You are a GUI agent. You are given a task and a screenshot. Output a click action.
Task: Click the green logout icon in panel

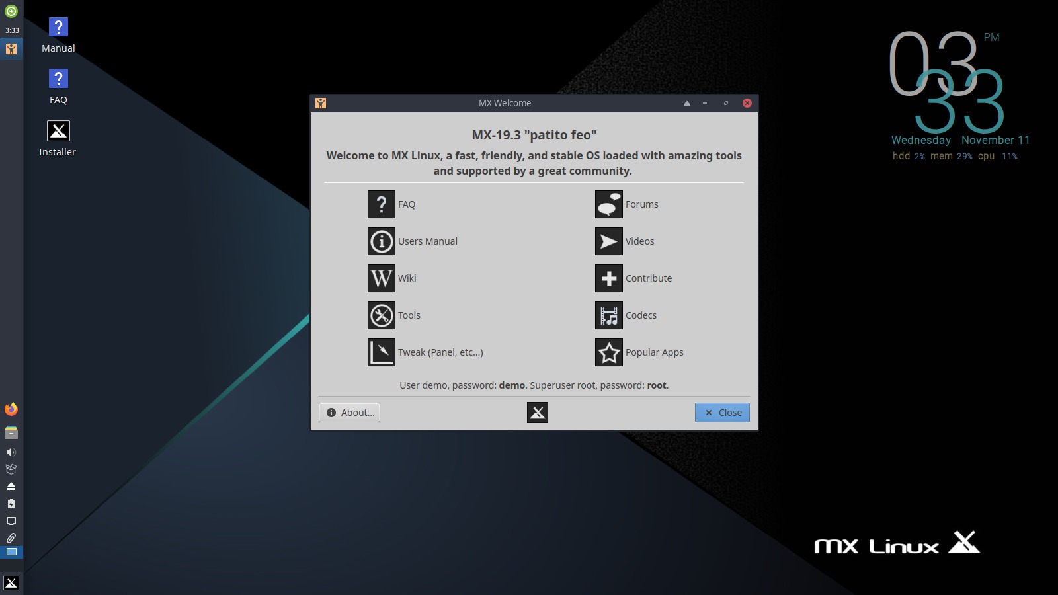(11, 11)
